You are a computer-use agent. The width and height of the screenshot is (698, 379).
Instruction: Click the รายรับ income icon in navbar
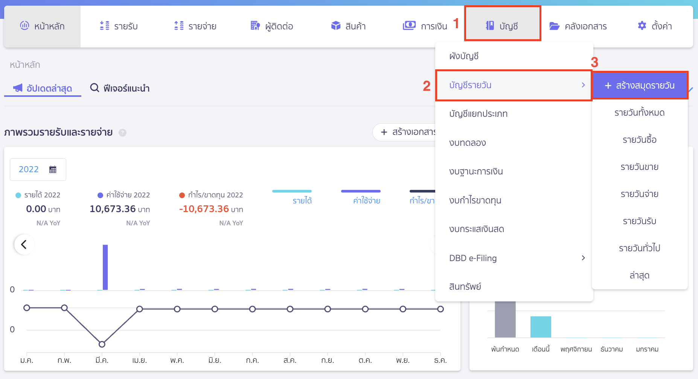pos(104,26)
